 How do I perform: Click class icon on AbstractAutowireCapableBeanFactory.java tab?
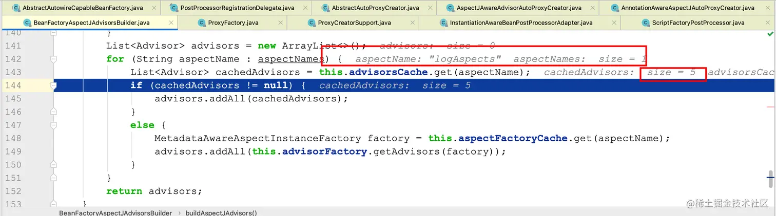click(x=16, y=8)
